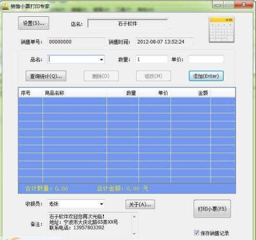Image resolution: width=256 pixels, height=240 pixels.
Task: Click 添加(Enter) add button
Action: pyautogui.click(x=206, y=76)
